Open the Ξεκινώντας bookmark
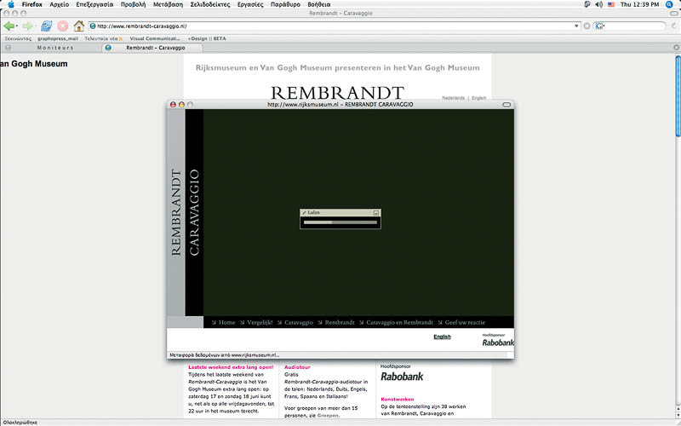The image size is (681, 426). pos(18,38)
